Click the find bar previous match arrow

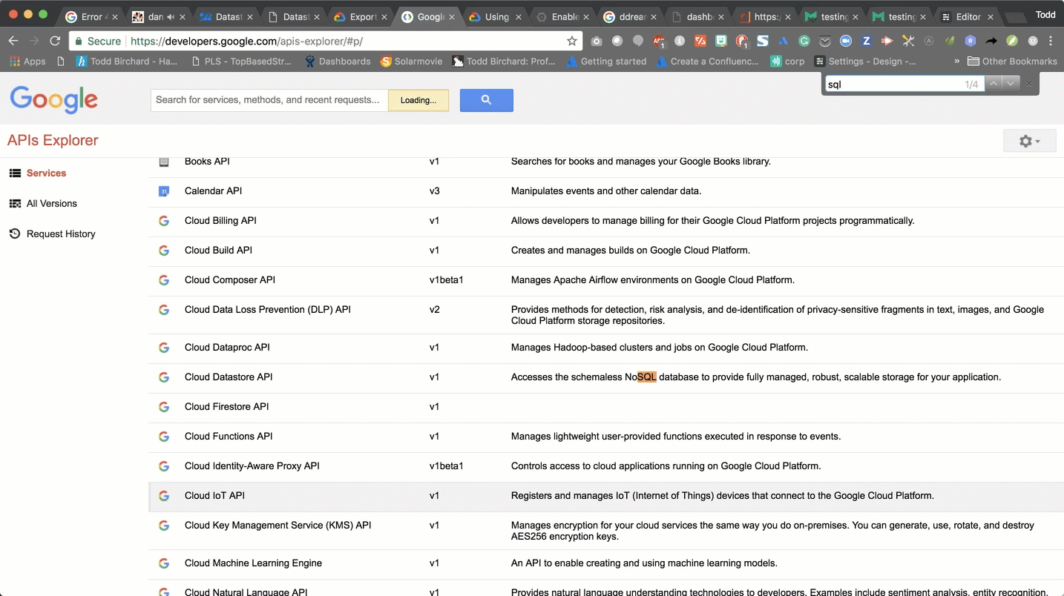[994, 84]
